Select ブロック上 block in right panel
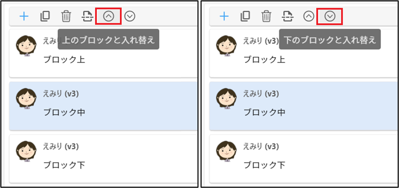This screenshot has width=399, height=188. point(304,54)
